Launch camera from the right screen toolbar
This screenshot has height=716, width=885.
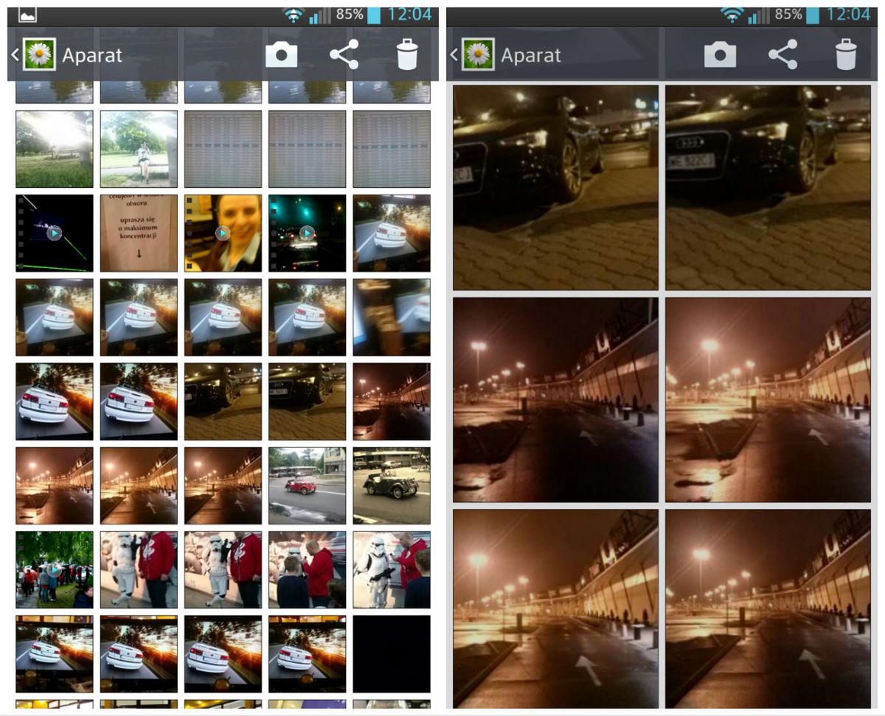coord(720,55)
